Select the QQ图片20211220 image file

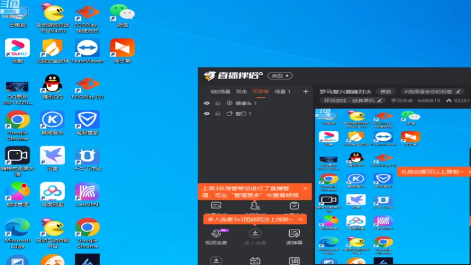click(18, 92)
